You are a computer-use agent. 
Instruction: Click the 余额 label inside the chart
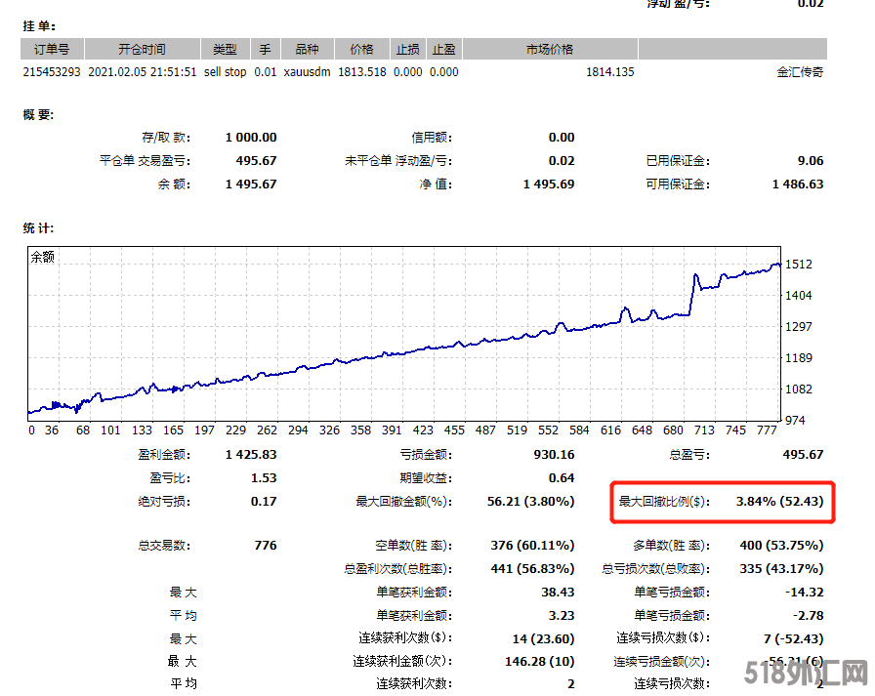point(43,258)
